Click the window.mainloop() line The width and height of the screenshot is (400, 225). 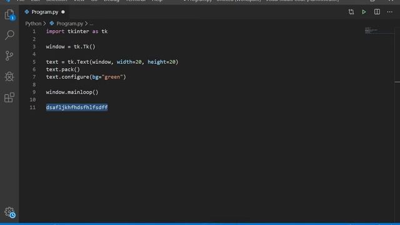[x=72, y=92]
